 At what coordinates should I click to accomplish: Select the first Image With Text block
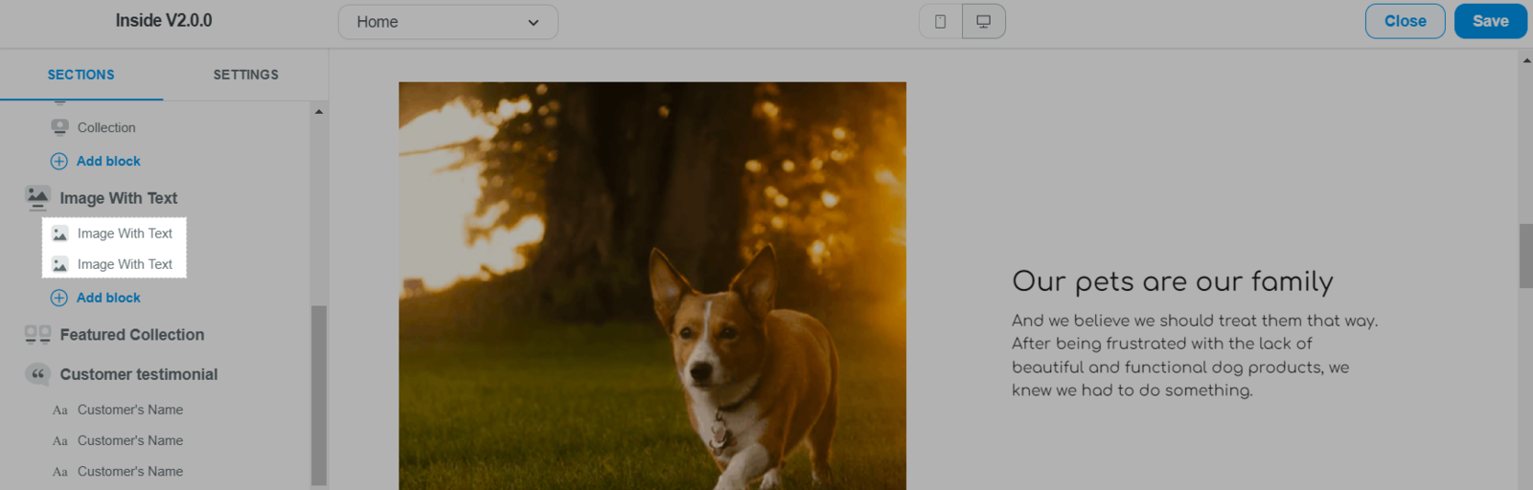pyautogui.click(x=125, y=234)
